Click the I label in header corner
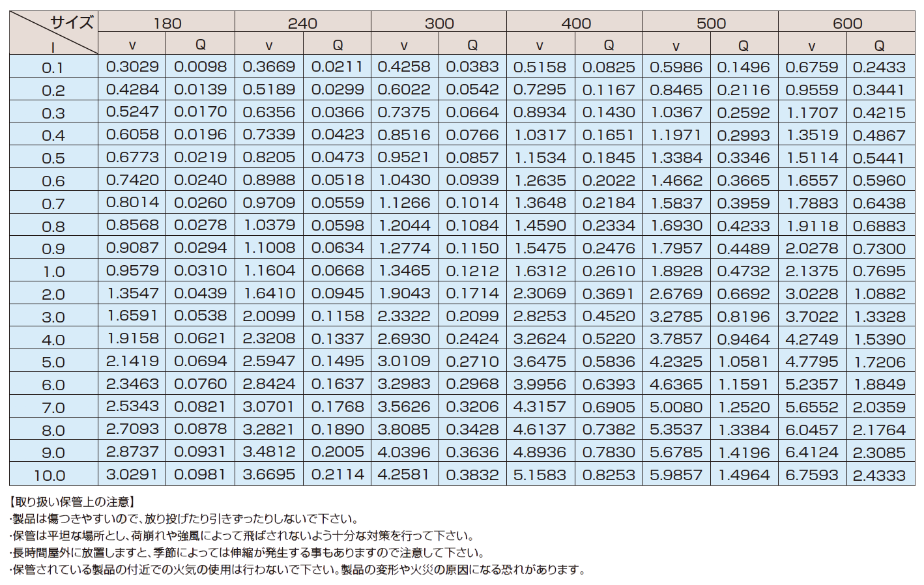 coord(53,47)
